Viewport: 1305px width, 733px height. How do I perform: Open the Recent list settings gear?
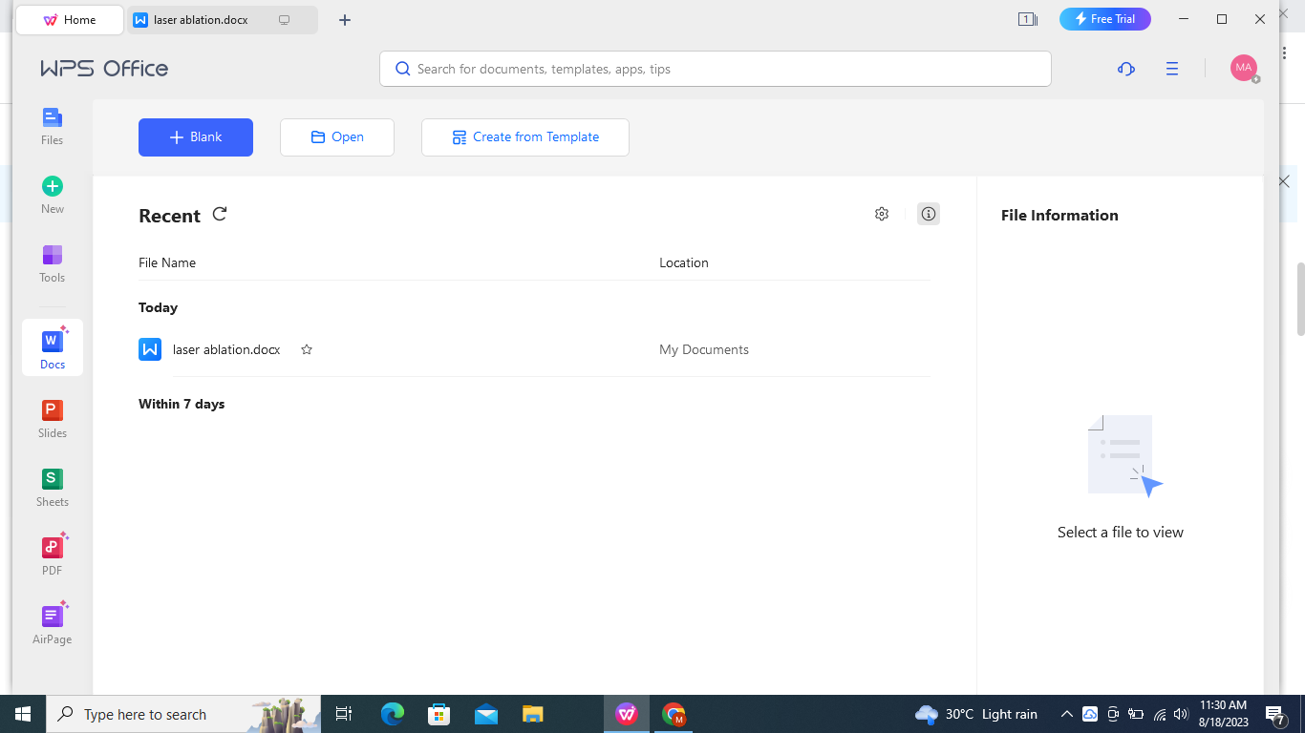[x=881, y=214]
